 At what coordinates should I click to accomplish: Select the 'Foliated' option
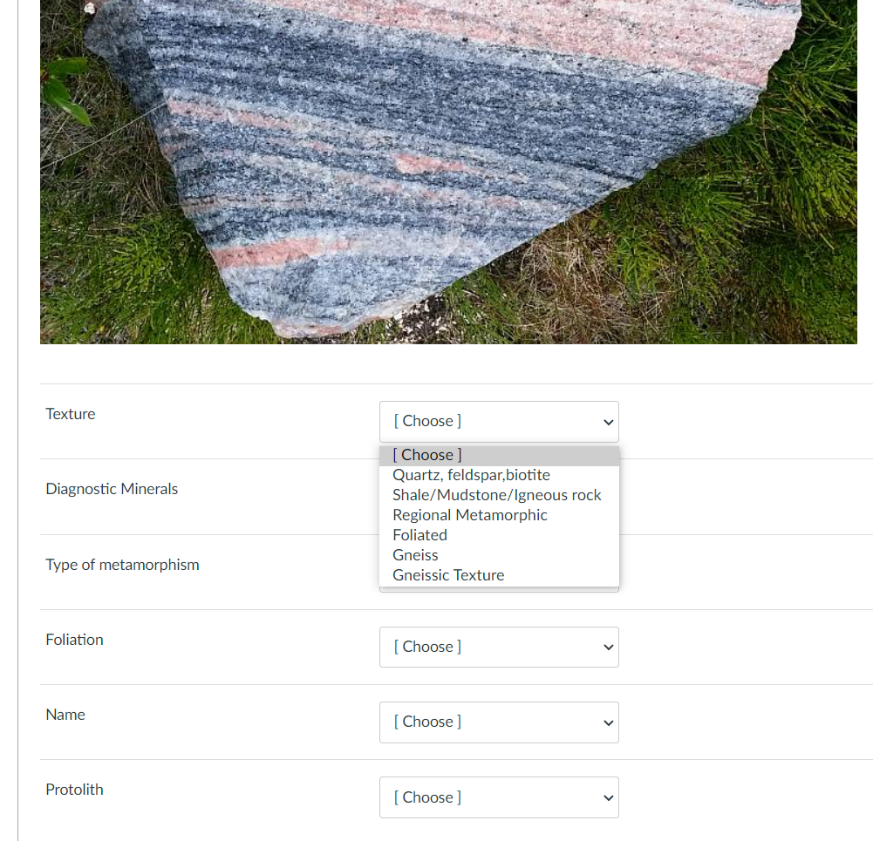(x=499, y=536)
